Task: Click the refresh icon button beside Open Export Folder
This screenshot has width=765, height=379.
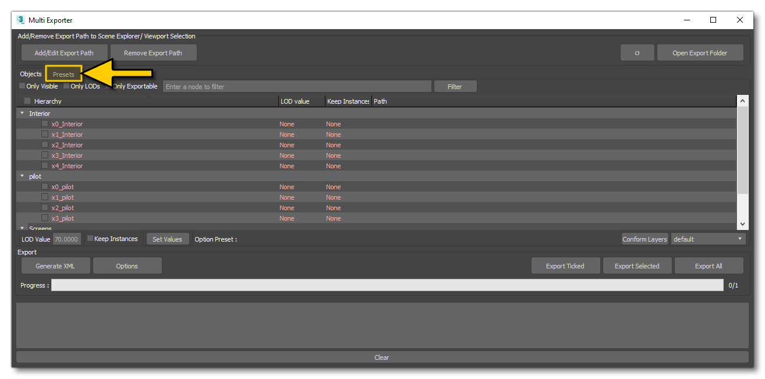Action: click(637, 53)
